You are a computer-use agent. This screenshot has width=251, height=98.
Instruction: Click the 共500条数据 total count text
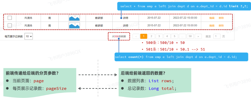click(x=119, y=37)
